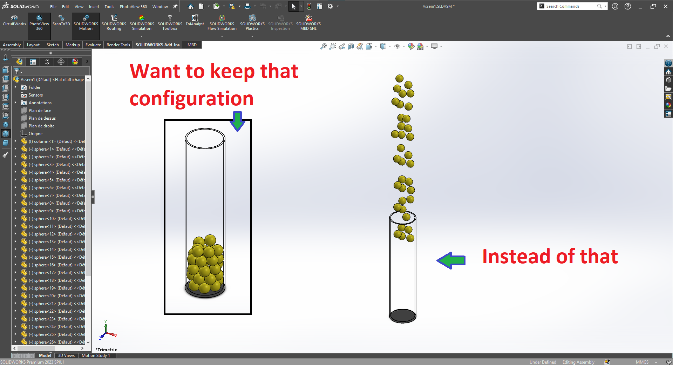Image resolution: width=673 pixels, height=365 pixels.
Task: Select the Zoom to Area tool
Action: pyautogui.click(x=333, y=46)
